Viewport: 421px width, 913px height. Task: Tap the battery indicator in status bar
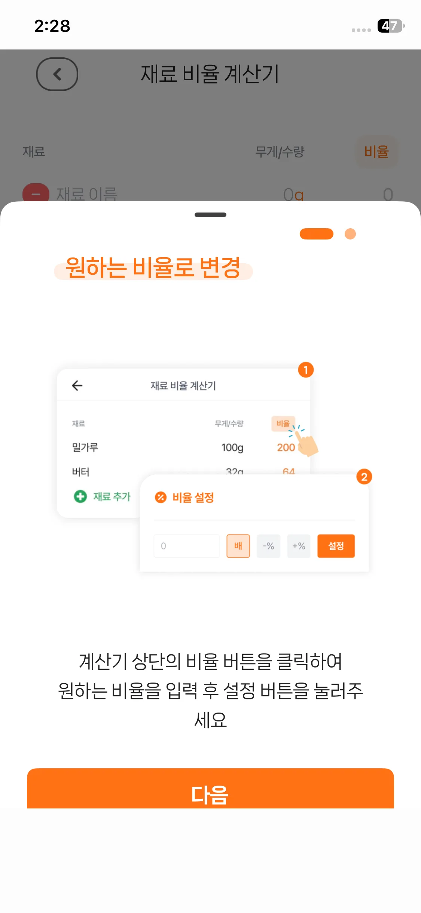coord(390,26)
